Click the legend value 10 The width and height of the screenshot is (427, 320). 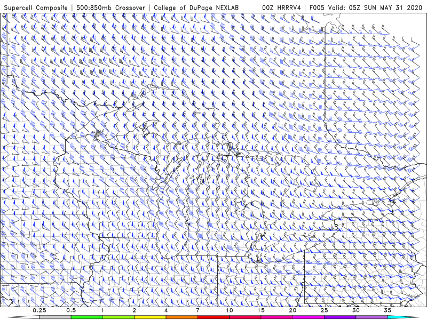[x=230, y=310]
